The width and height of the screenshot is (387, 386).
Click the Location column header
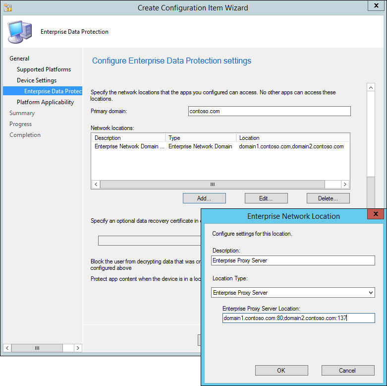292,138
